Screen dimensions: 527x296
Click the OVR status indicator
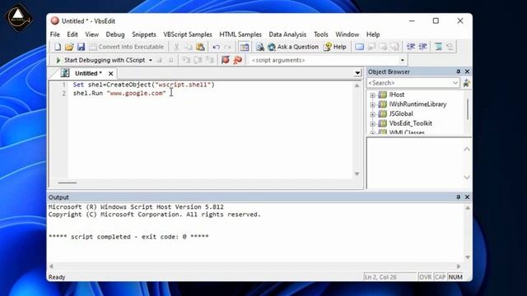(x=425, y=277)
